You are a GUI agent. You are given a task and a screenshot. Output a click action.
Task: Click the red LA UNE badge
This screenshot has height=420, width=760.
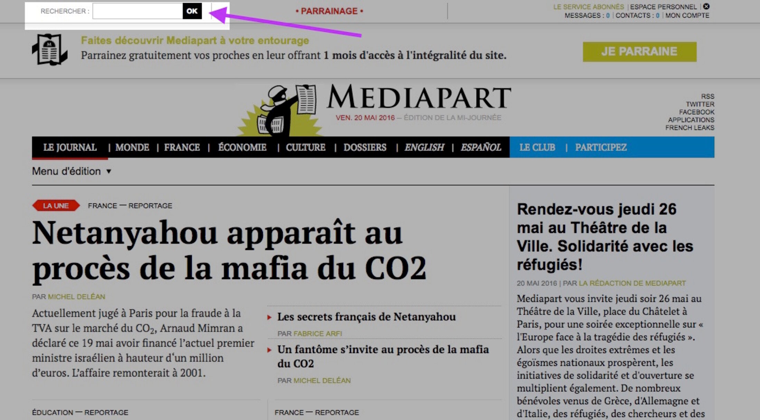[56, 206]
